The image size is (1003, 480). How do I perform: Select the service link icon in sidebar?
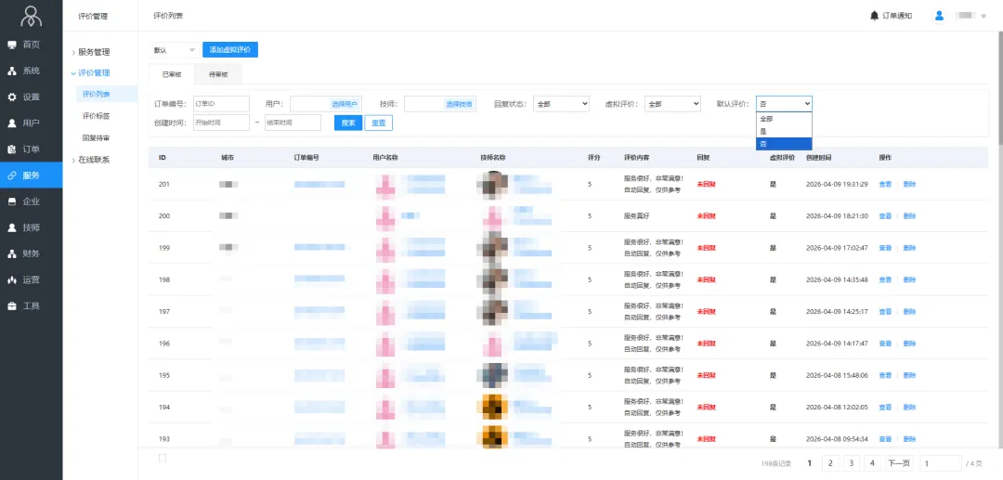point(12,175)
